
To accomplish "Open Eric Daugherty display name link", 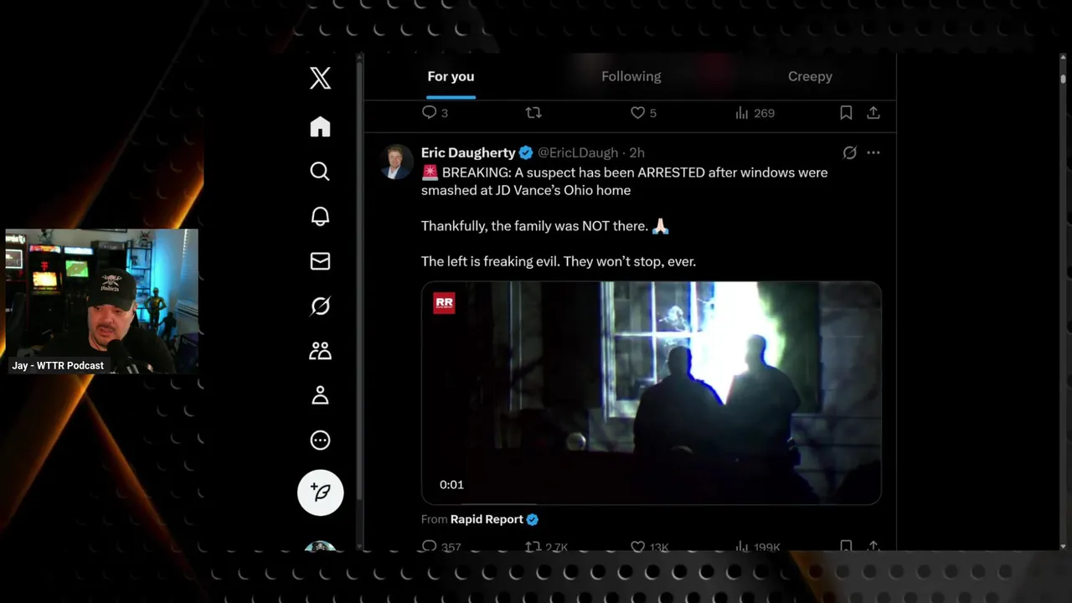I will click(x=468, y=152).
